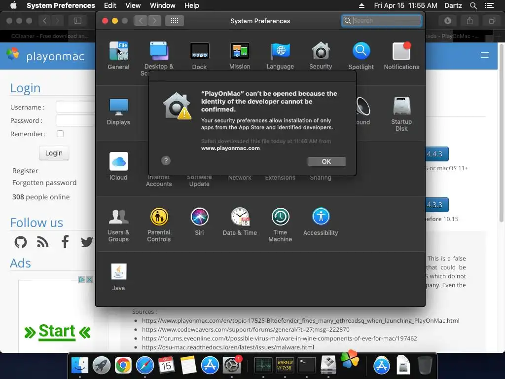Open Notifications preferences
This screenshot has width=505, height=379.
[401, 55]
